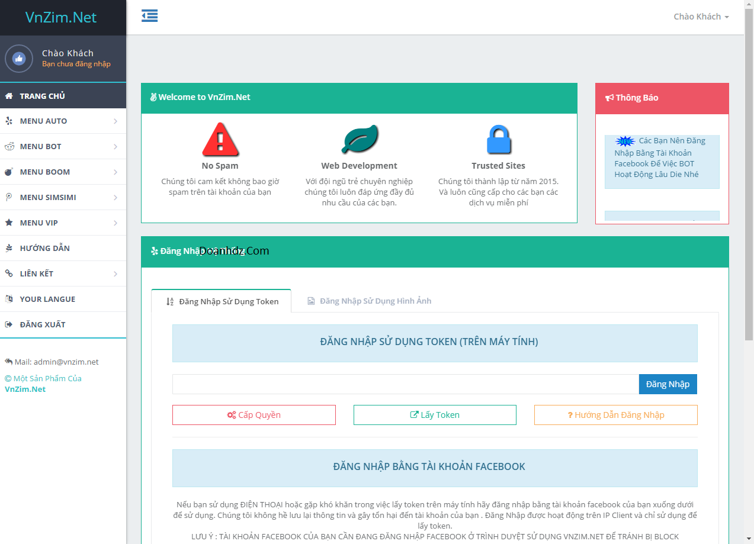The height and width of the screenshot is (544, 754).
Task: Open the VnZim.Net logo link at top
Action: [61, 17]
